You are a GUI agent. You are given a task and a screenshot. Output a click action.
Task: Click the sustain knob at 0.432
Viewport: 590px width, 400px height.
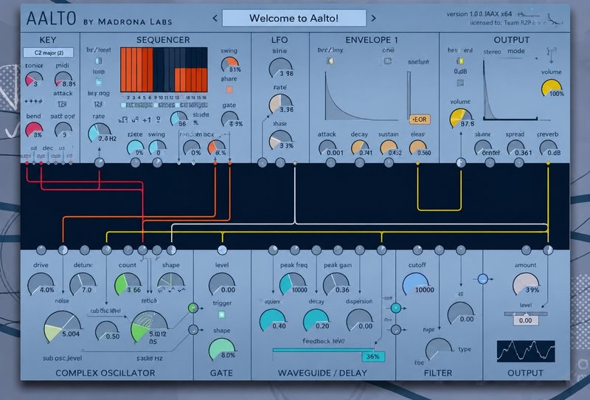(x=389, y=148)
